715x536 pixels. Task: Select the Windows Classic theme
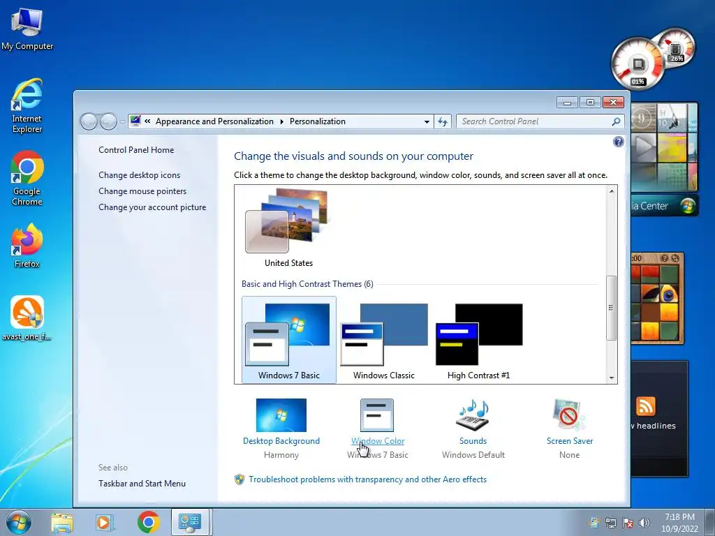383,340
